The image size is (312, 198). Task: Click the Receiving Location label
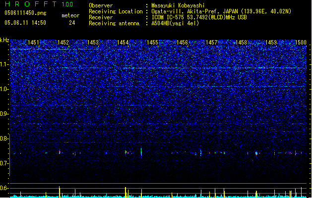point(116,11)
